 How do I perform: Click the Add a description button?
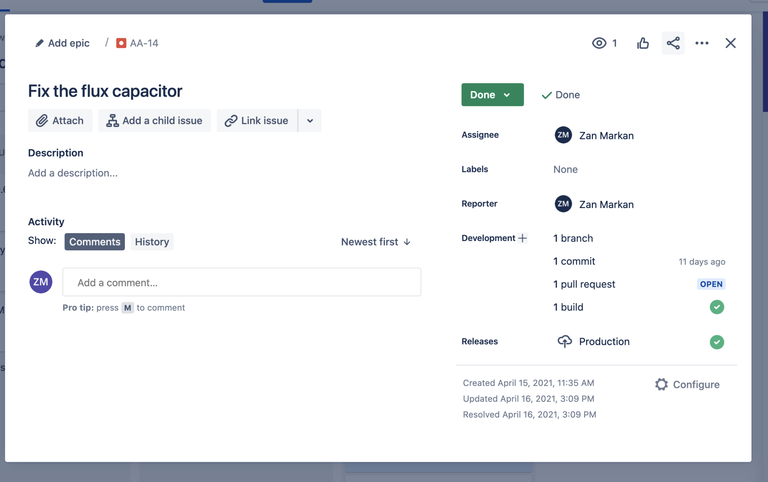[x=73, y=172]
